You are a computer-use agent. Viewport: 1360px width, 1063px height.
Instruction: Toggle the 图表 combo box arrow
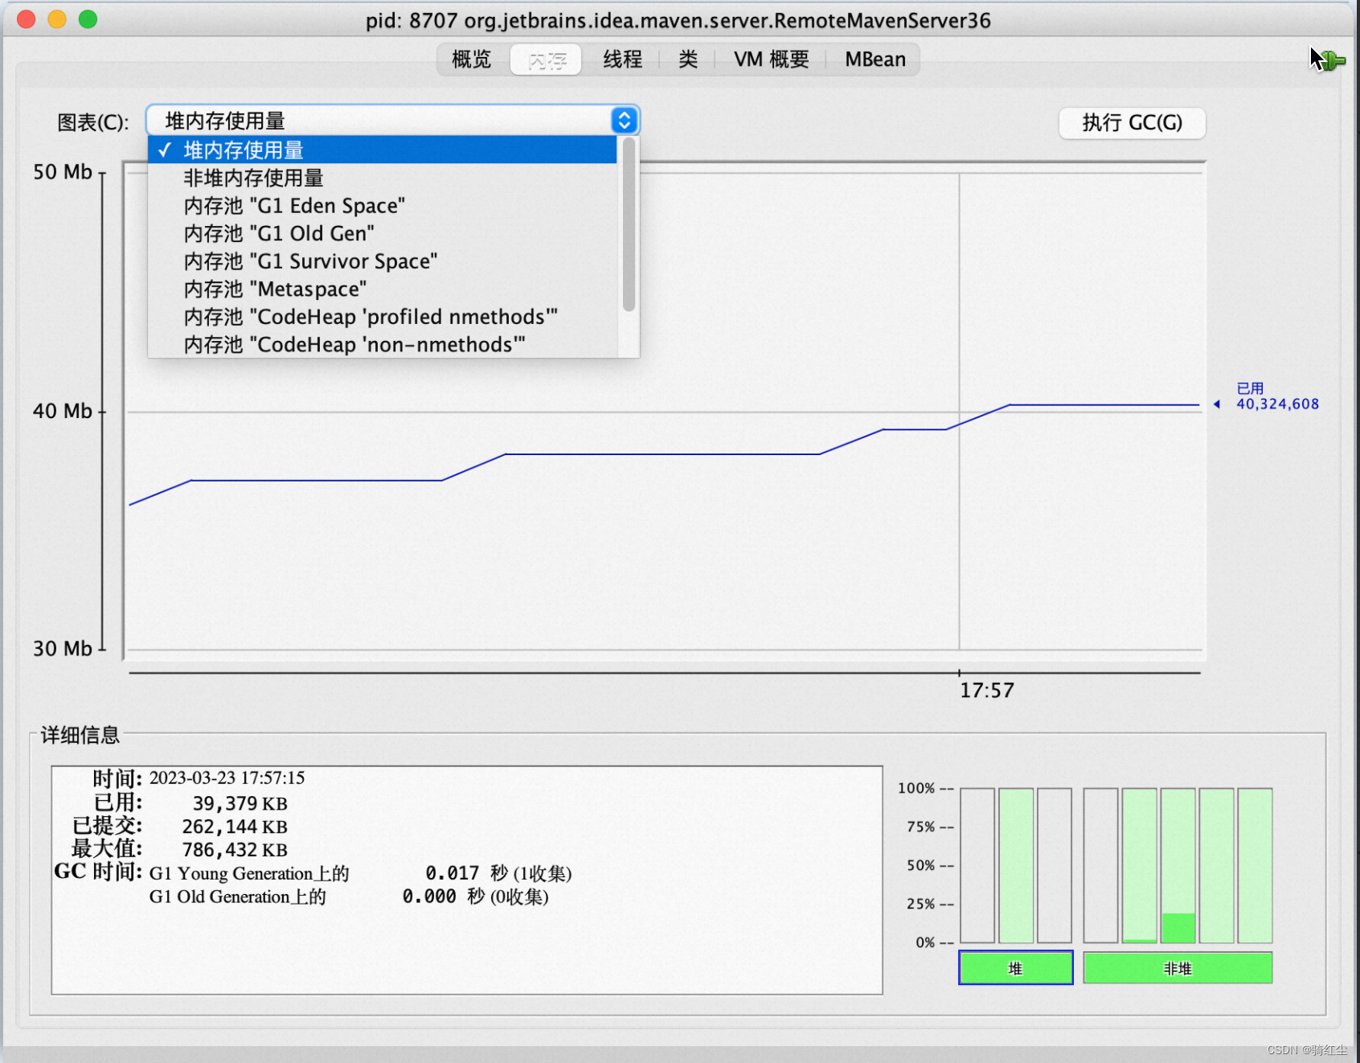(x=625, y=121)
